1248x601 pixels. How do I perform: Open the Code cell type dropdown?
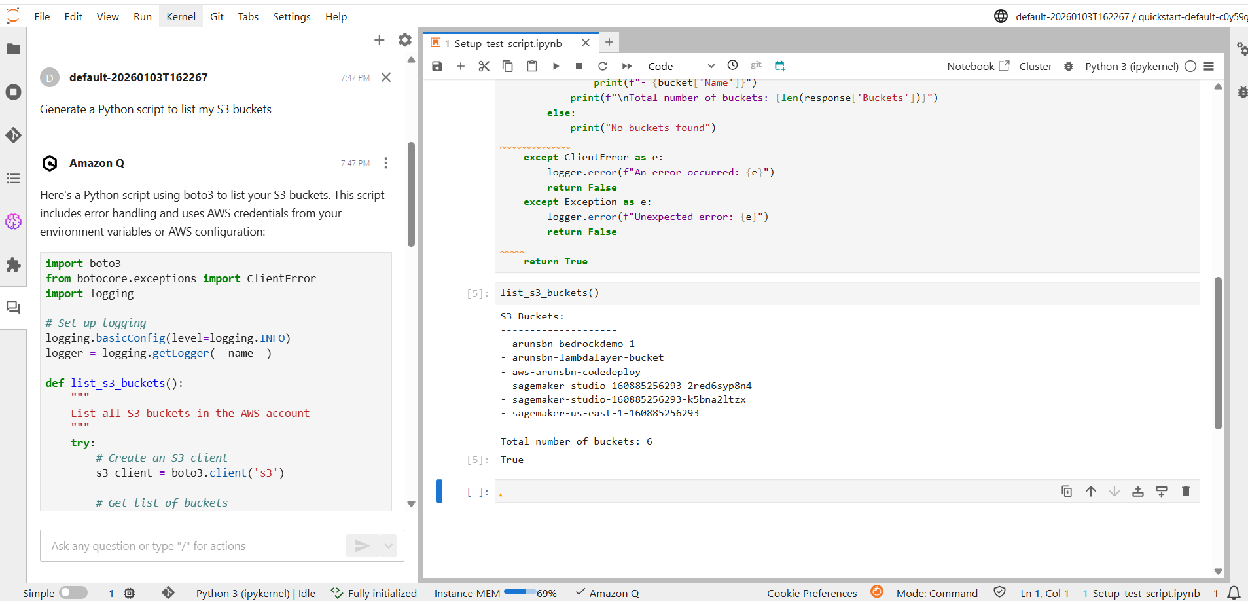[681, 65]
